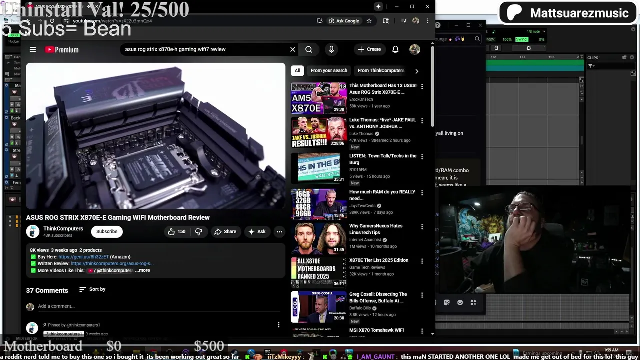Open YouTube notifications bell
This screenshot has width=640, height=360.
coord(395,49)
